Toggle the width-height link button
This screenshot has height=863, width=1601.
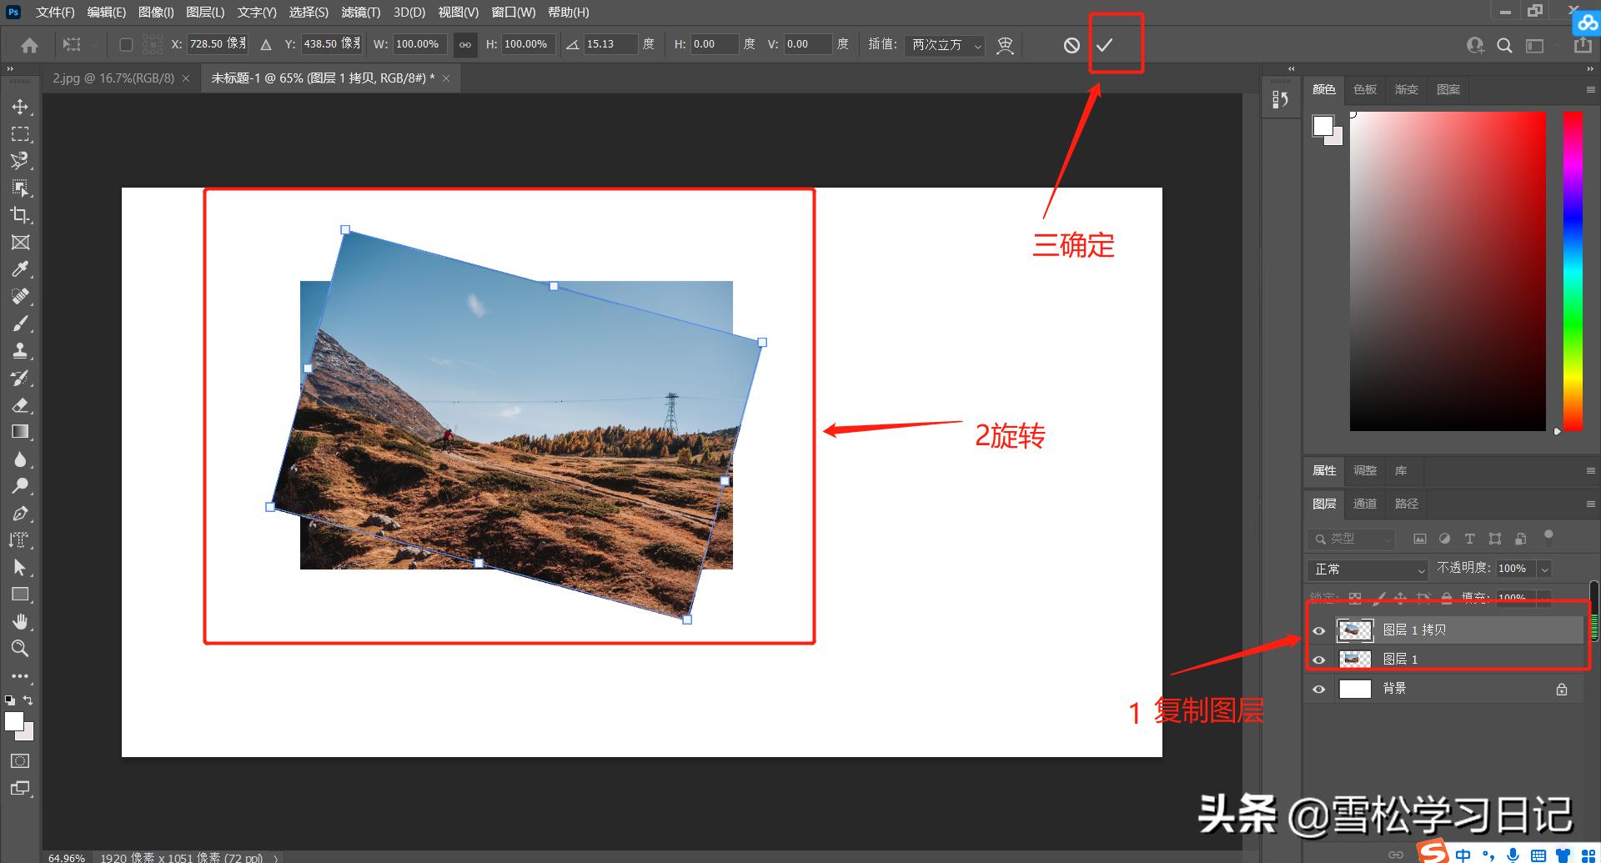[x=465, y=45]
